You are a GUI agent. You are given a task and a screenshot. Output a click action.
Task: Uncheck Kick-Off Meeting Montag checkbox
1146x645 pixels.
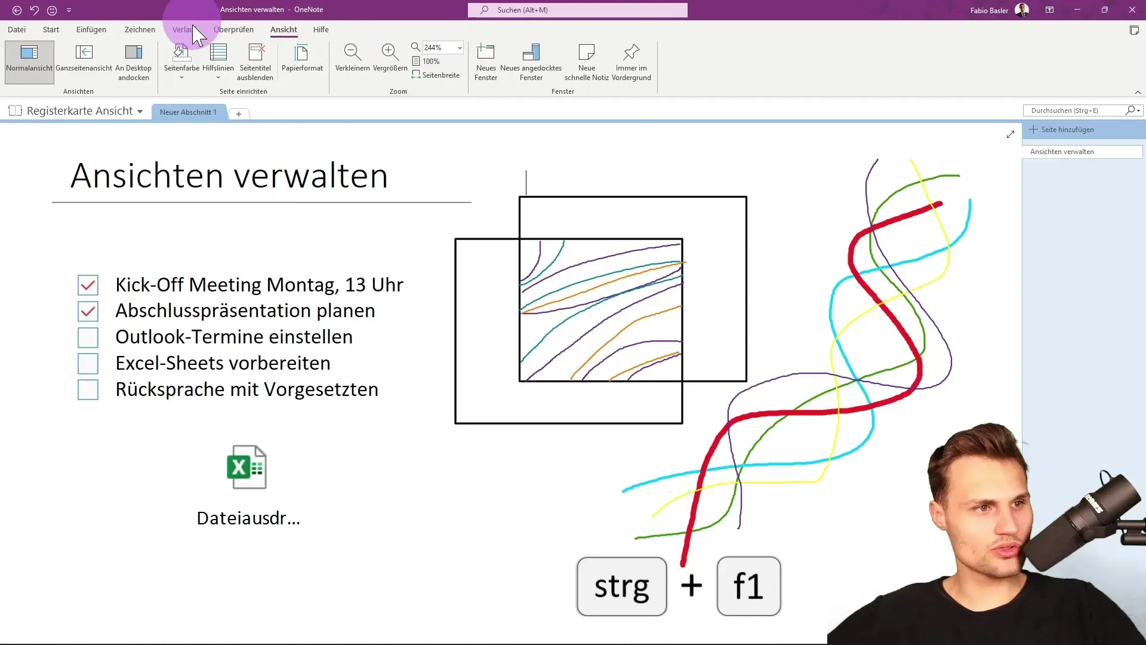click(88, 285)
